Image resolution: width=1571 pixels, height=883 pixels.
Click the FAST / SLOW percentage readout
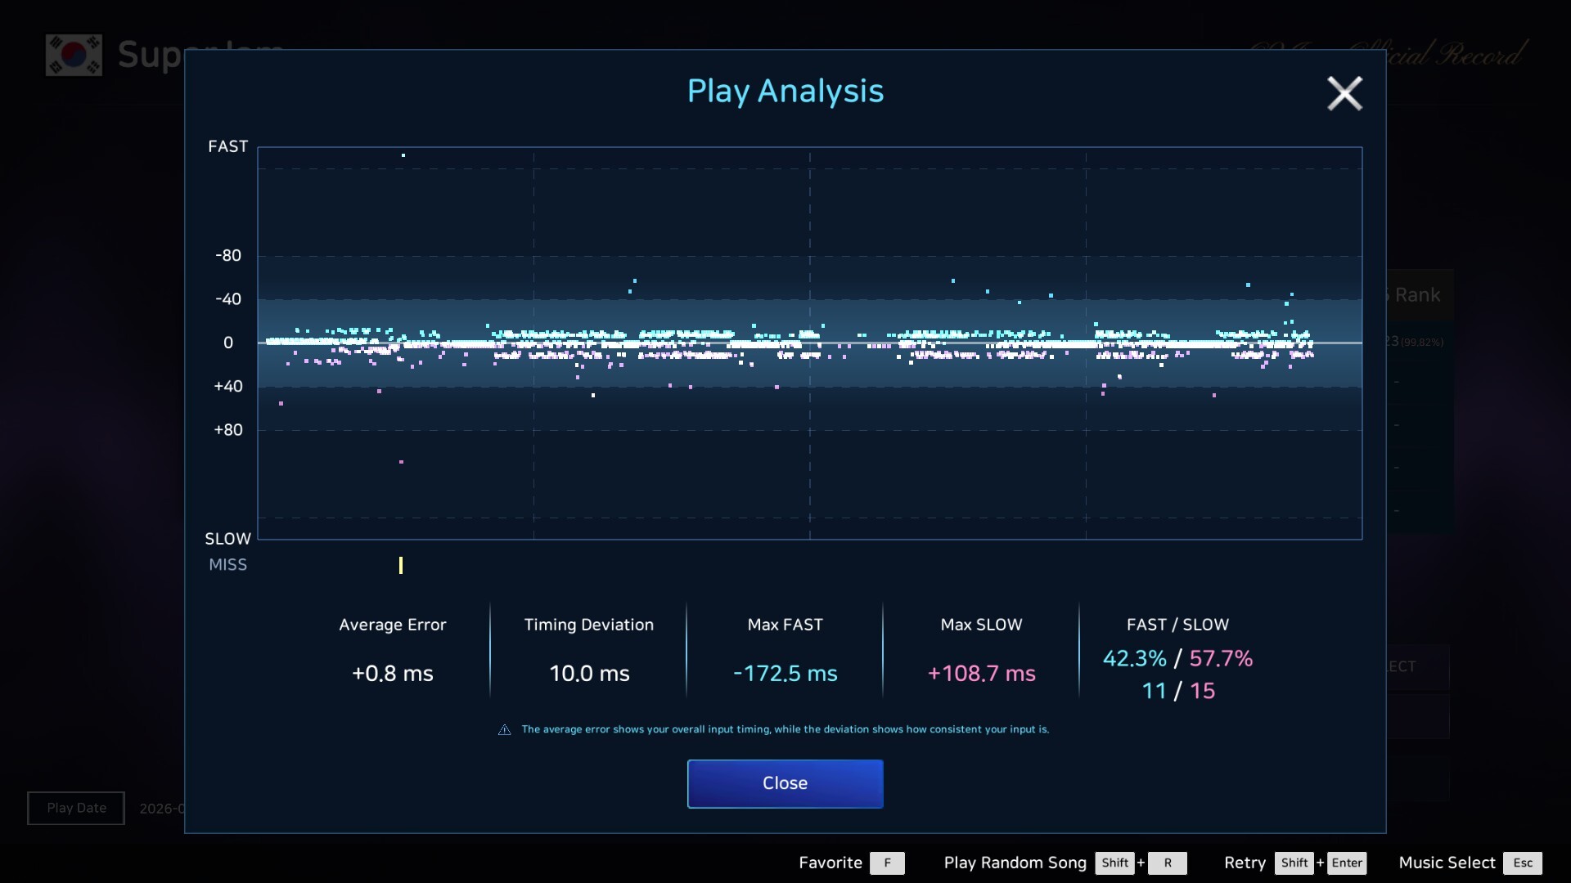[1177, 658]
